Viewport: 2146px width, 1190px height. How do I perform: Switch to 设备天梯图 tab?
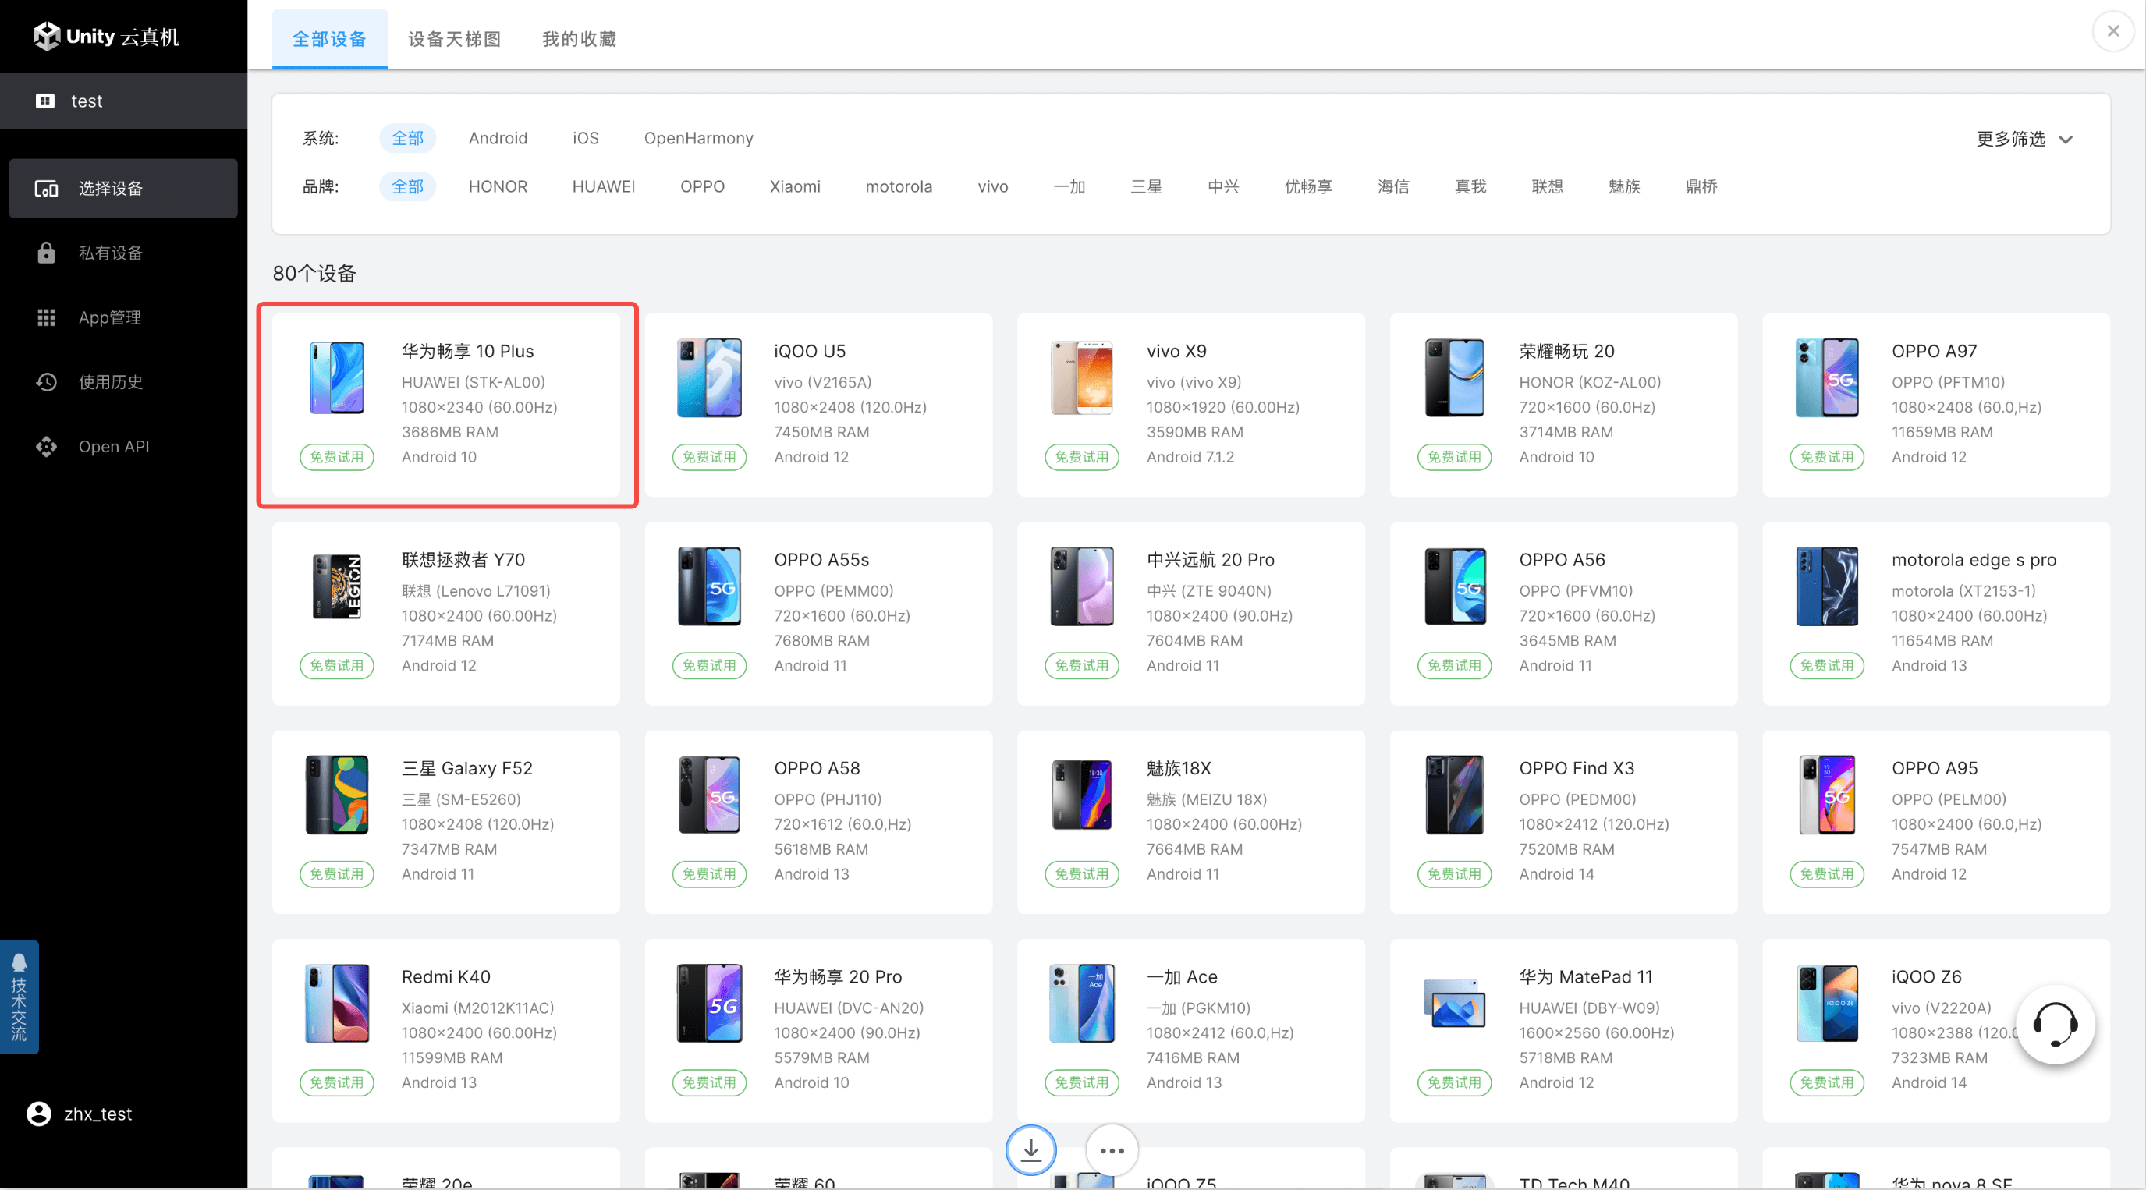[x=454, y=39]
